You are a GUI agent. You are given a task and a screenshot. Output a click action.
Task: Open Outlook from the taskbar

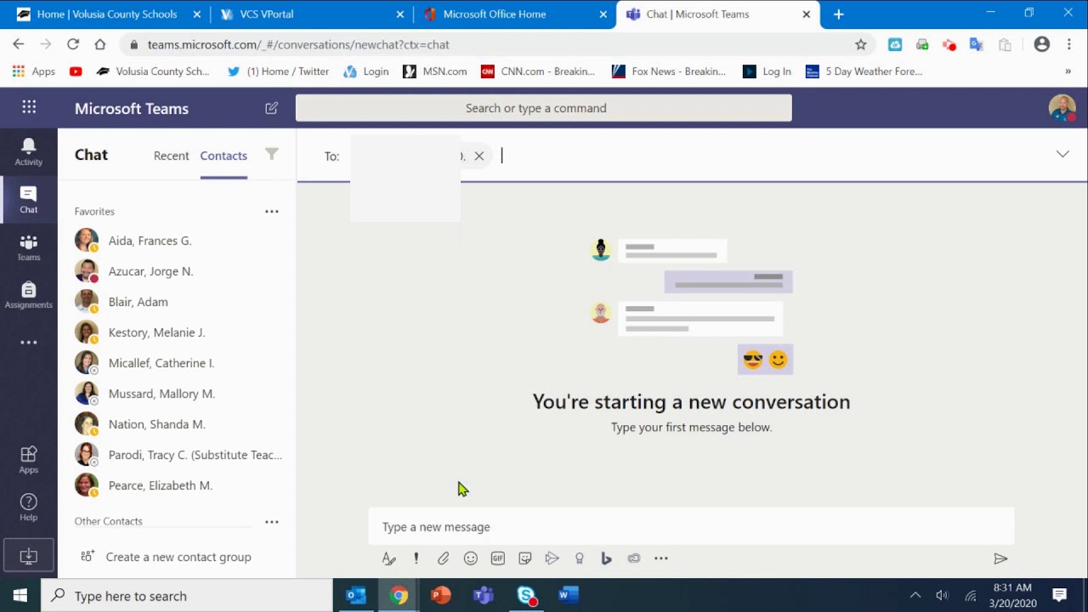click(x=356, y=596)
